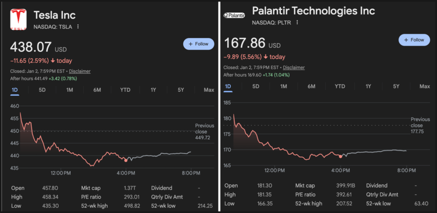Select YTD tab for Tesla

(125, 90)
